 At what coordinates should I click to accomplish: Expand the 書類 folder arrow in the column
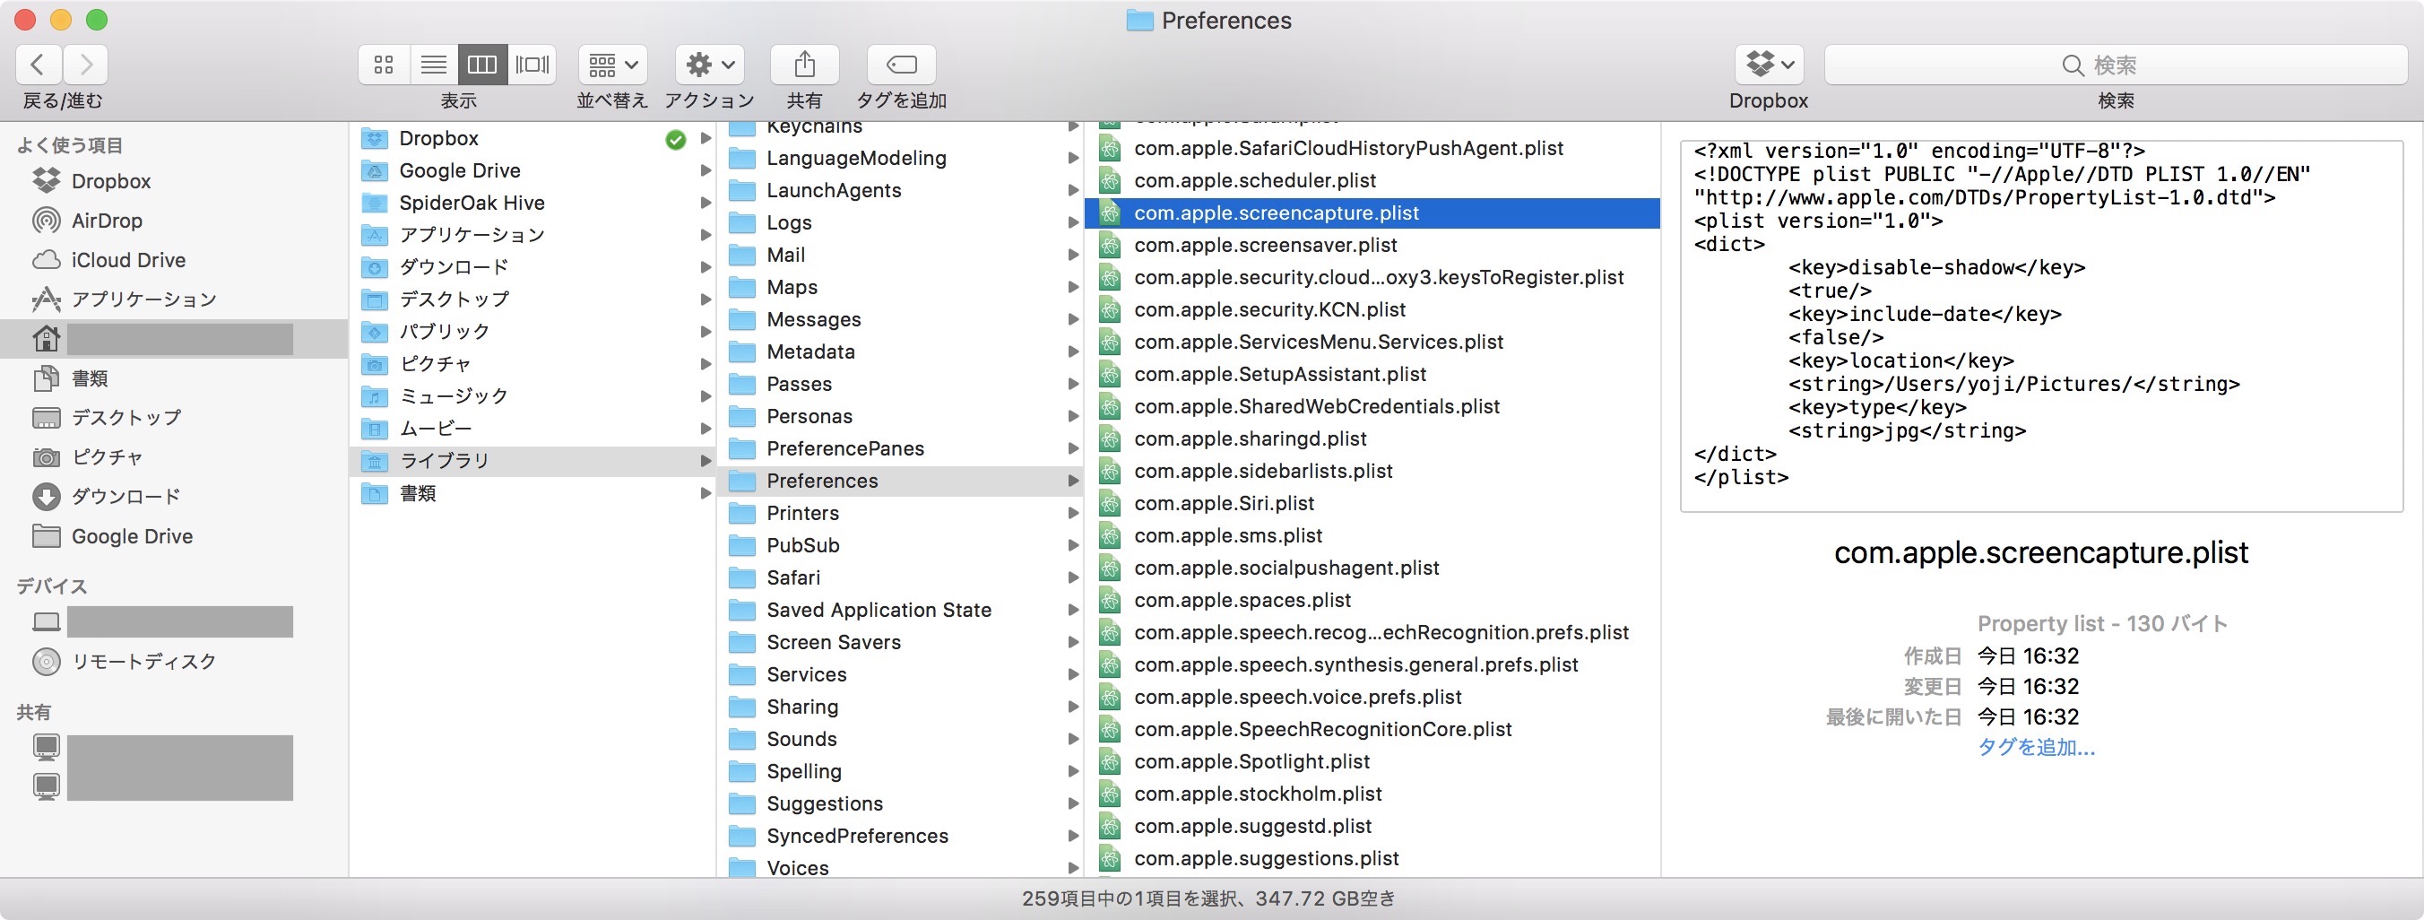point(706,493)
